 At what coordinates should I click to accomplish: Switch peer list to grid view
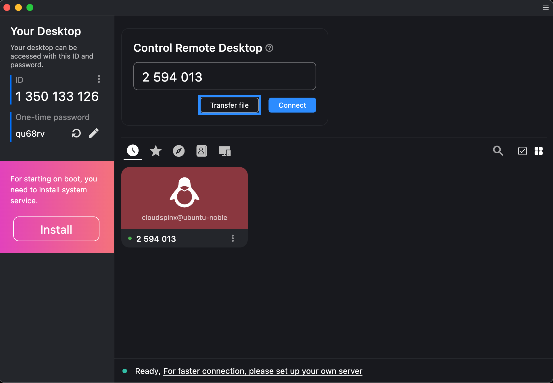pos(539,151)
